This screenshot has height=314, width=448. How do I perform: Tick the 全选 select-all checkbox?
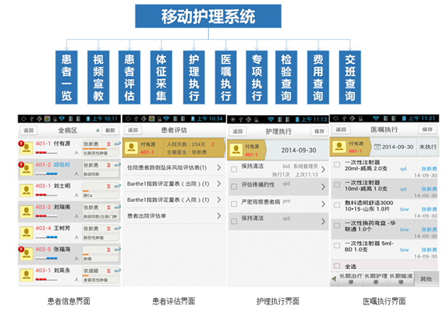point(337,266)
